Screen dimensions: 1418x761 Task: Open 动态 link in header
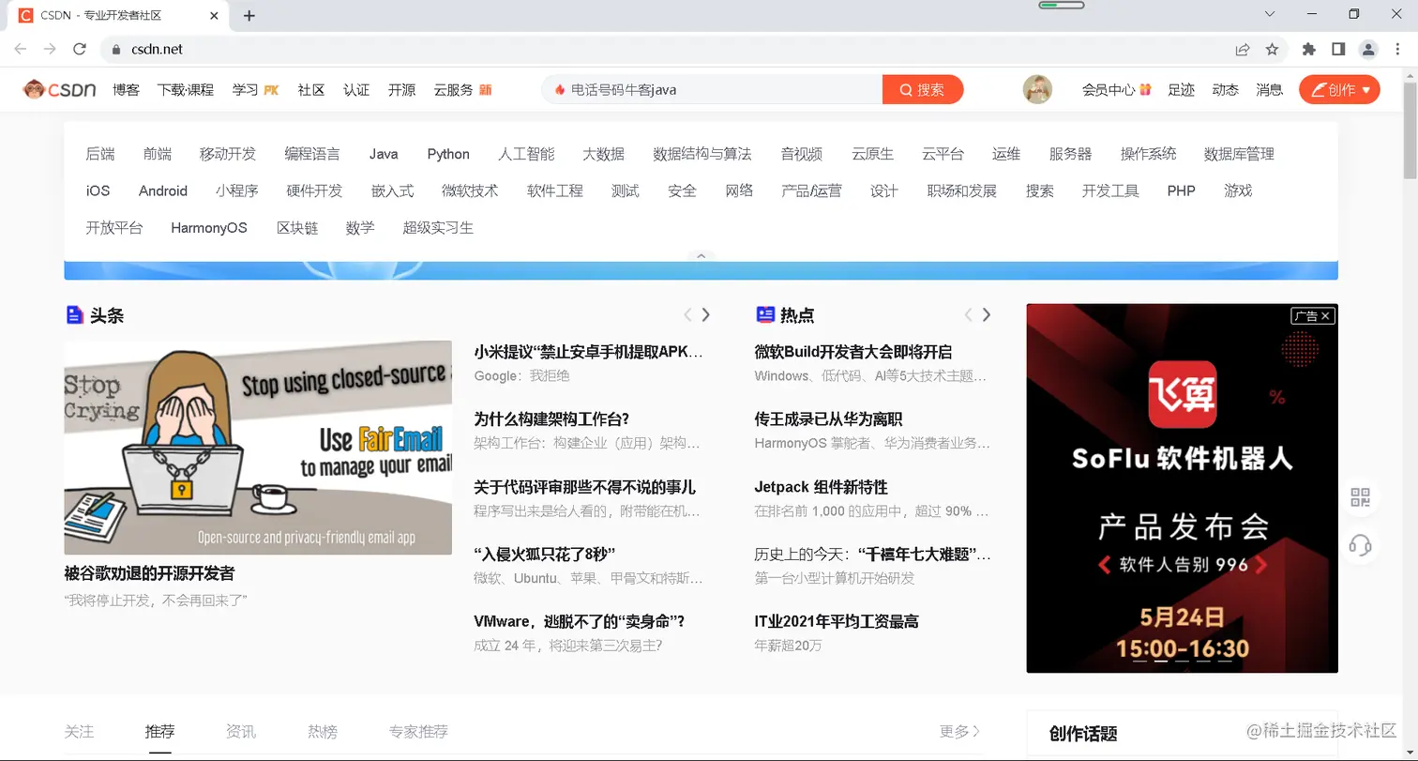click(1225, 90)
